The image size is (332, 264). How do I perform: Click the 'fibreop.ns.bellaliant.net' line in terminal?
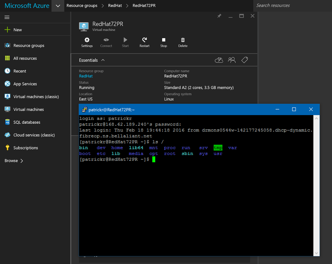(x=116, y=136)
